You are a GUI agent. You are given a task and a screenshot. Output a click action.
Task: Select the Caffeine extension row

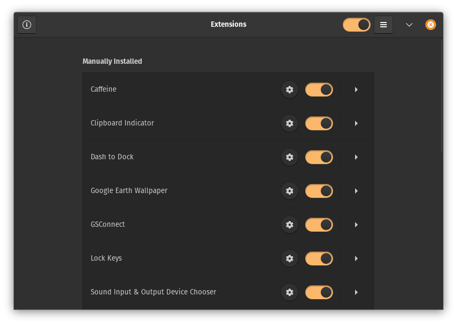(x=161, y=90)
